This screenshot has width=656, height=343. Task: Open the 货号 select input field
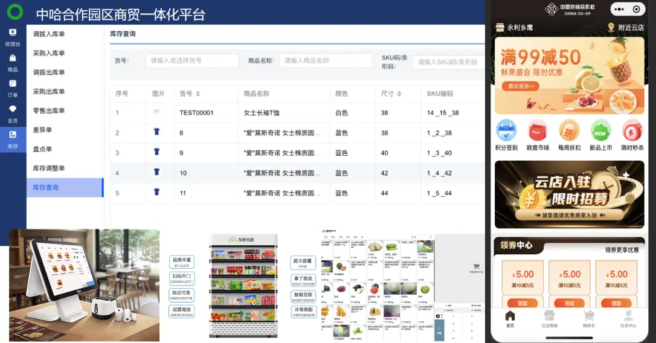(x=192, y=61)
